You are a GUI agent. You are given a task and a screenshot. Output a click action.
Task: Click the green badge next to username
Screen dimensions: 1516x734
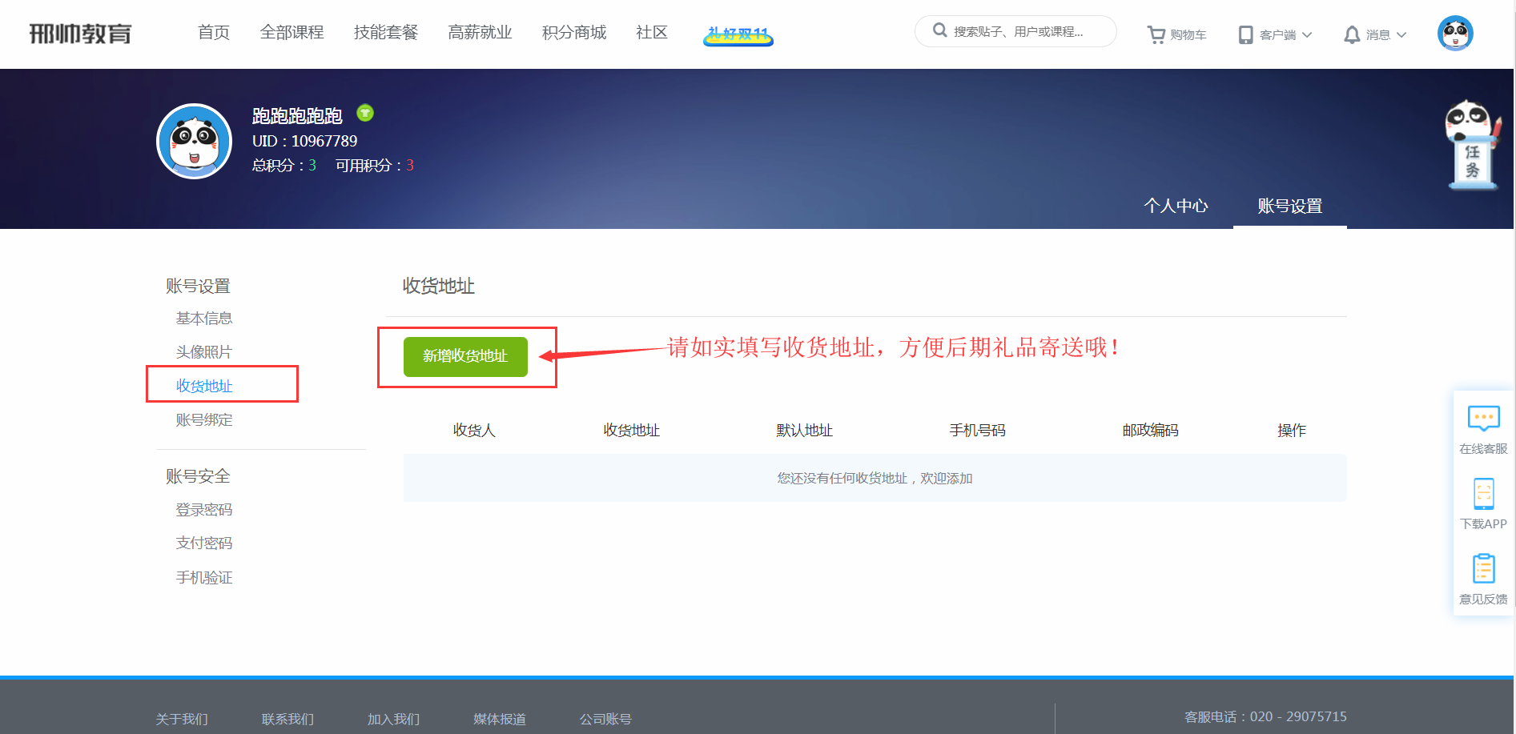click(x=365, y=113)
